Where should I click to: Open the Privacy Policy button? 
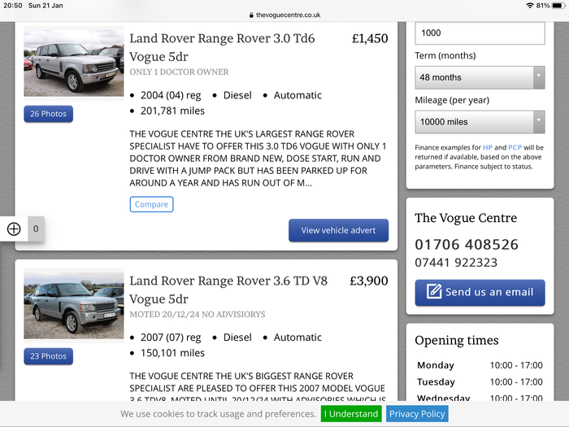click(417, 414)
